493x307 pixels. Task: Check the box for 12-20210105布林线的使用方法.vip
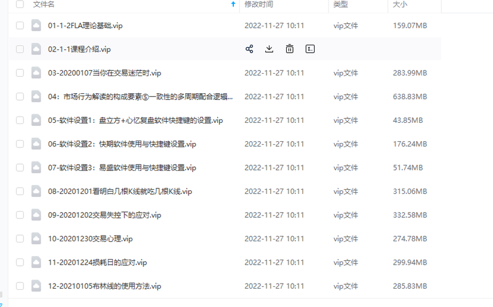tap(20, 286)
